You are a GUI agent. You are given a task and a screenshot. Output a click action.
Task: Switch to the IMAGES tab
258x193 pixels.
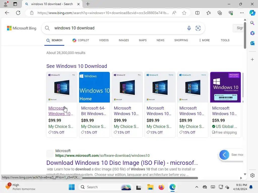click(124, 40)
